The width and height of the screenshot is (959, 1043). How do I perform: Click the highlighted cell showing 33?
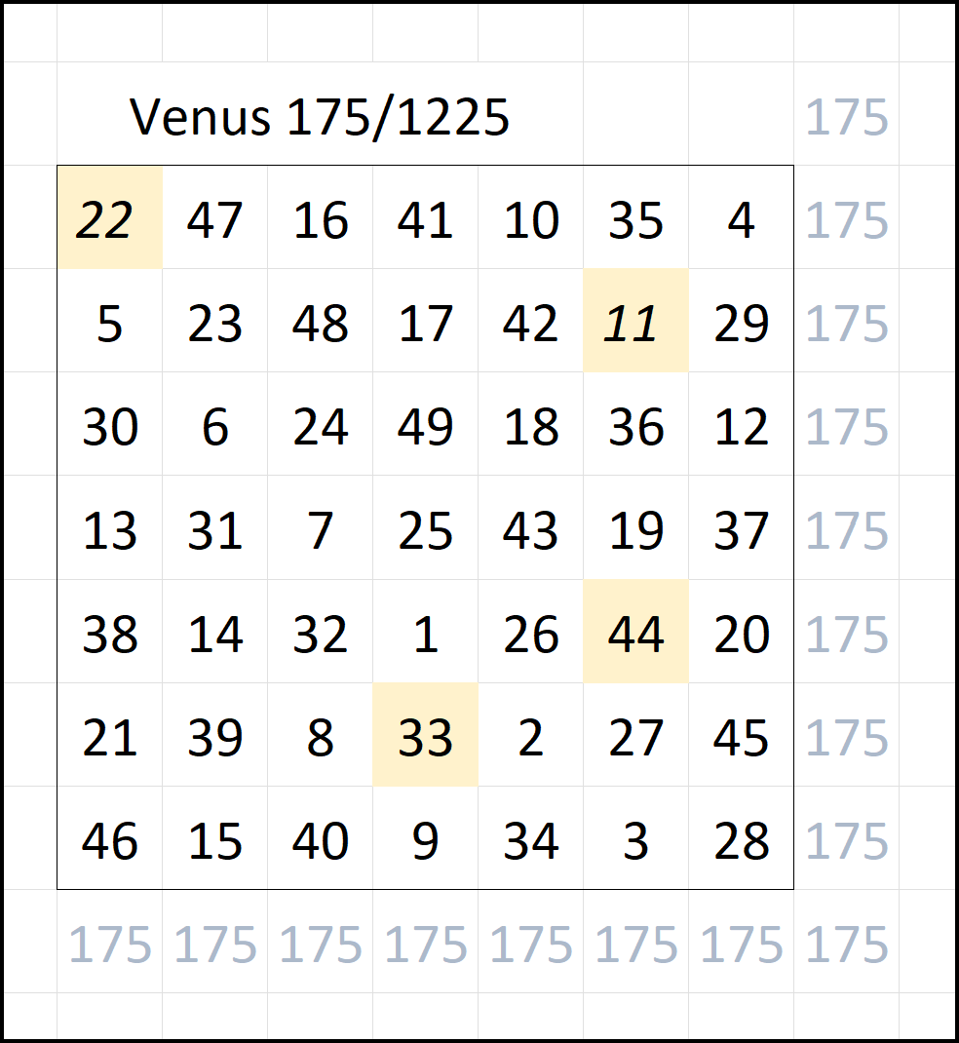click(425, 736)
